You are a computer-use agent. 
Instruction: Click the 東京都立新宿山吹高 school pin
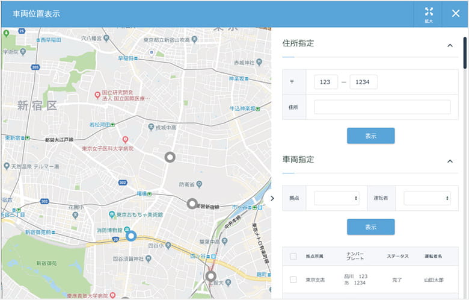(x=194, y=39)
